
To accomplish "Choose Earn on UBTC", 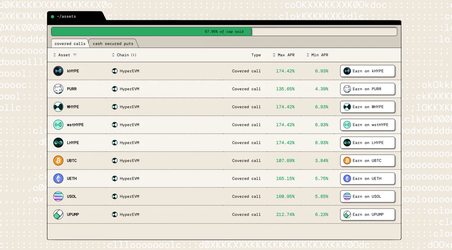I will (x=367, y=160).
